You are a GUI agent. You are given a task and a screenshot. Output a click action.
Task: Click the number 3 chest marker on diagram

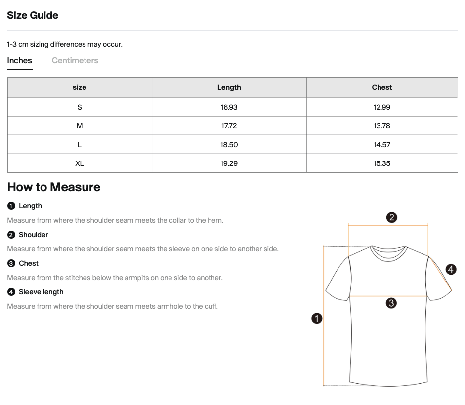pyautogui.click(x=391, y=303)
